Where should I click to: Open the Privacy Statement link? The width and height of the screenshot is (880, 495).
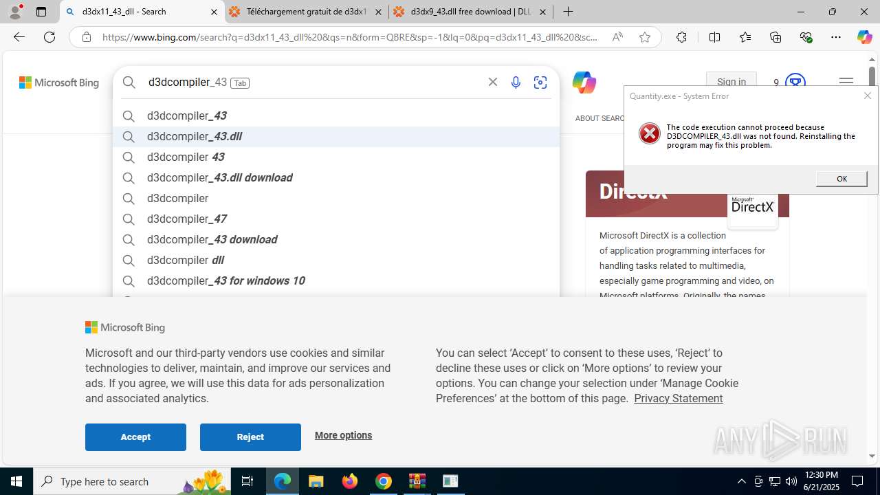pos(678,398)
